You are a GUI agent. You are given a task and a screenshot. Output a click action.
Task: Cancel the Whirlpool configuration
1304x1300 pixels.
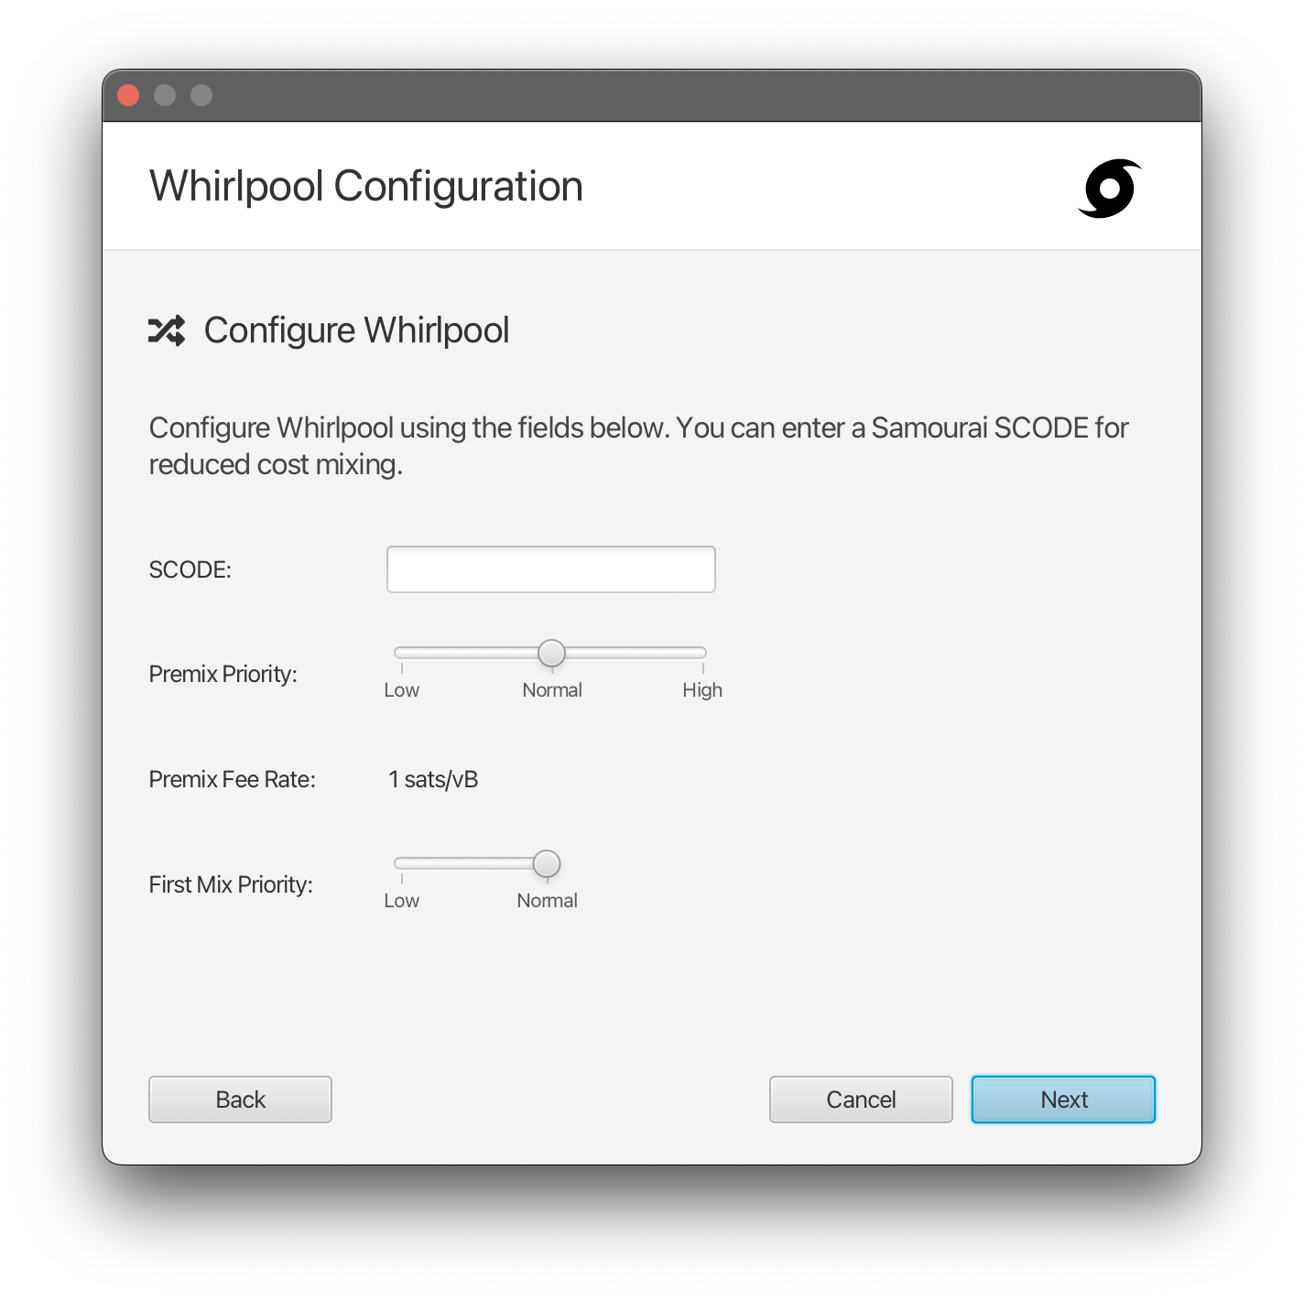click(x=860, y=1099)
